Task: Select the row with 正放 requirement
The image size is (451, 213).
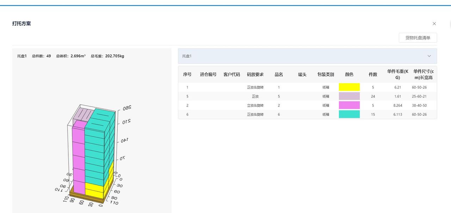Action: click(255, 96)
